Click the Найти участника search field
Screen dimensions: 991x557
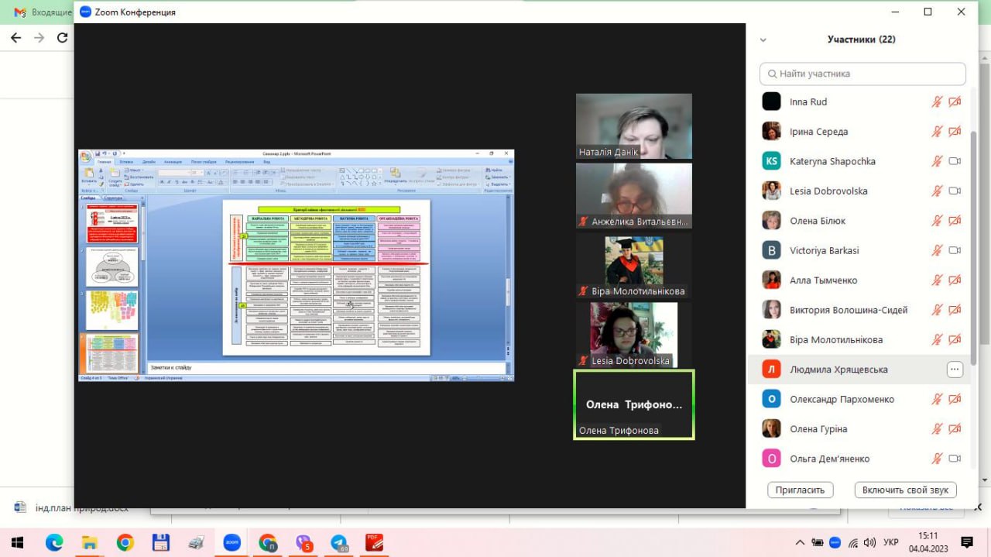862,74
